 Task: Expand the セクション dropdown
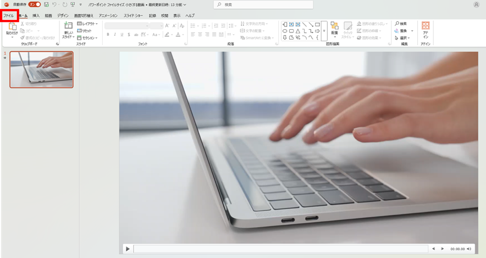tap(88, 38)
